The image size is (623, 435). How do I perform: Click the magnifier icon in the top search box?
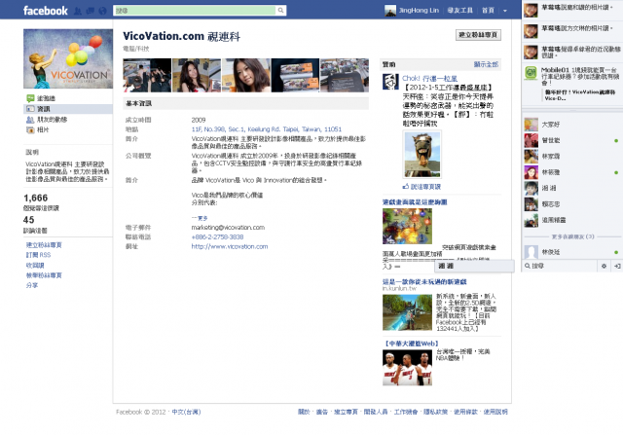(280, 11)
